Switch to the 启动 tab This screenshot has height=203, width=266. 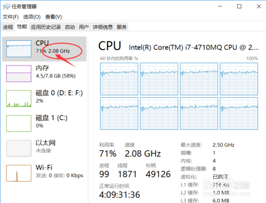pos(69,27)
